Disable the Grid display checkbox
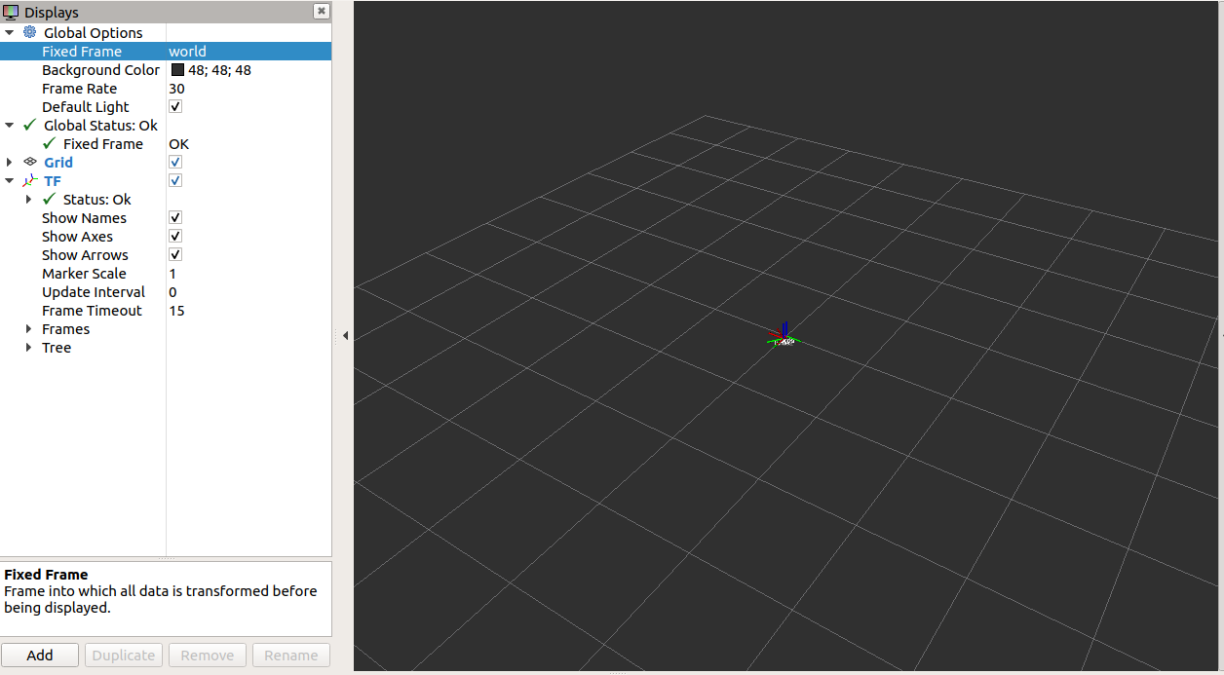This screenshot has width=1224, height=675. pyautogui.click(x=175, y=162)
